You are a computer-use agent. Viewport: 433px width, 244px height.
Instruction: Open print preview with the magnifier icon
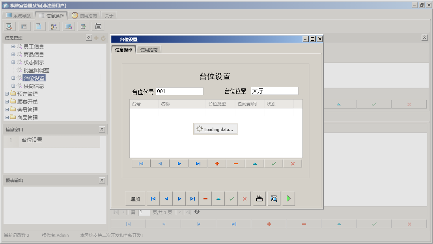point(274,199)
